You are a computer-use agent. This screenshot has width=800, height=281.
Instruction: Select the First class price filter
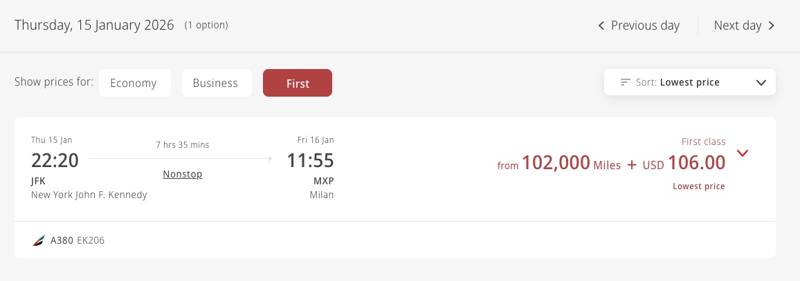[x=298, y=83]
